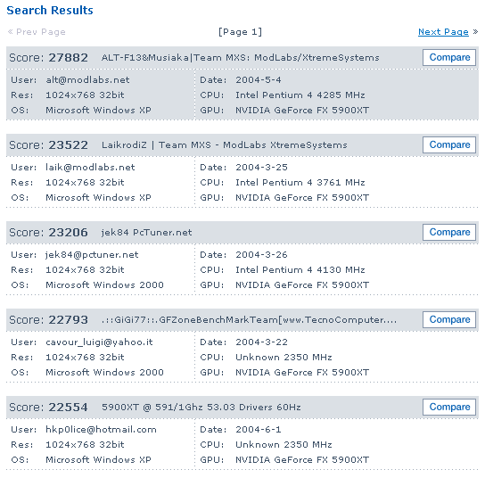This screenshot has width=485, height=478.
Task: Click the 5900XT @ 591/1Ghz result title
Action: point(201,408)
